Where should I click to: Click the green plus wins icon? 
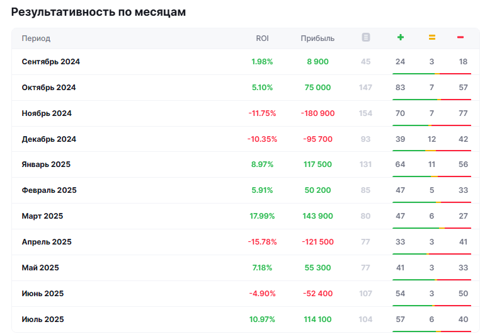coord(401,38)
